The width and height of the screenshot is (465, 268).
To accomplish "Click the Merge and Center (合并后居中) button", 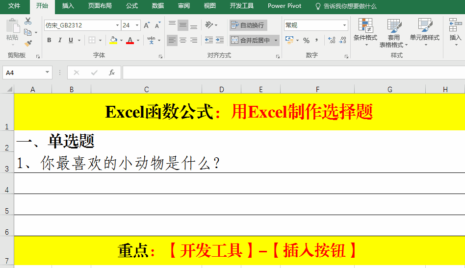I will click(251, 40).
